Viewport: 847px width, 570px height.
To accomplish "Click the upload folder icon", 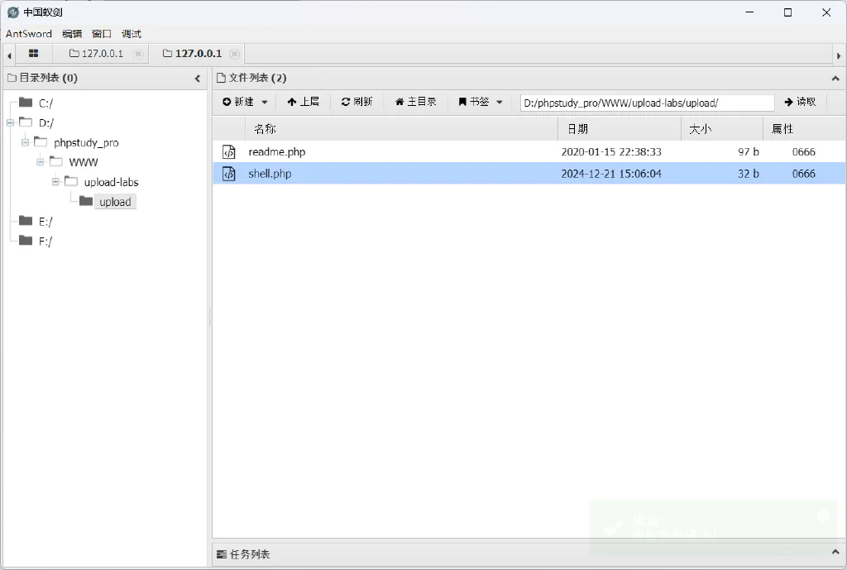I will point(86,201).
